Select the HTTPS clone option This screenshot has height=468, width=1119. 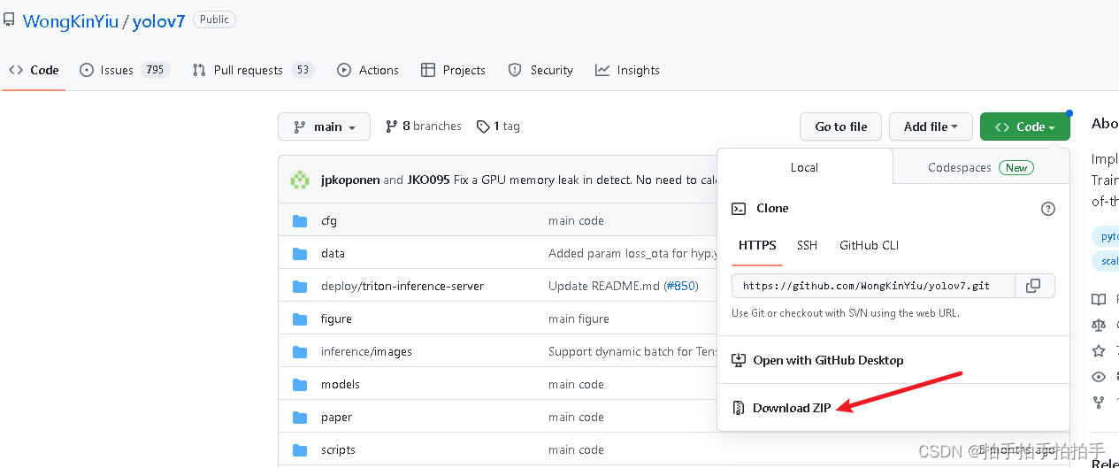[x=757, y=245]
